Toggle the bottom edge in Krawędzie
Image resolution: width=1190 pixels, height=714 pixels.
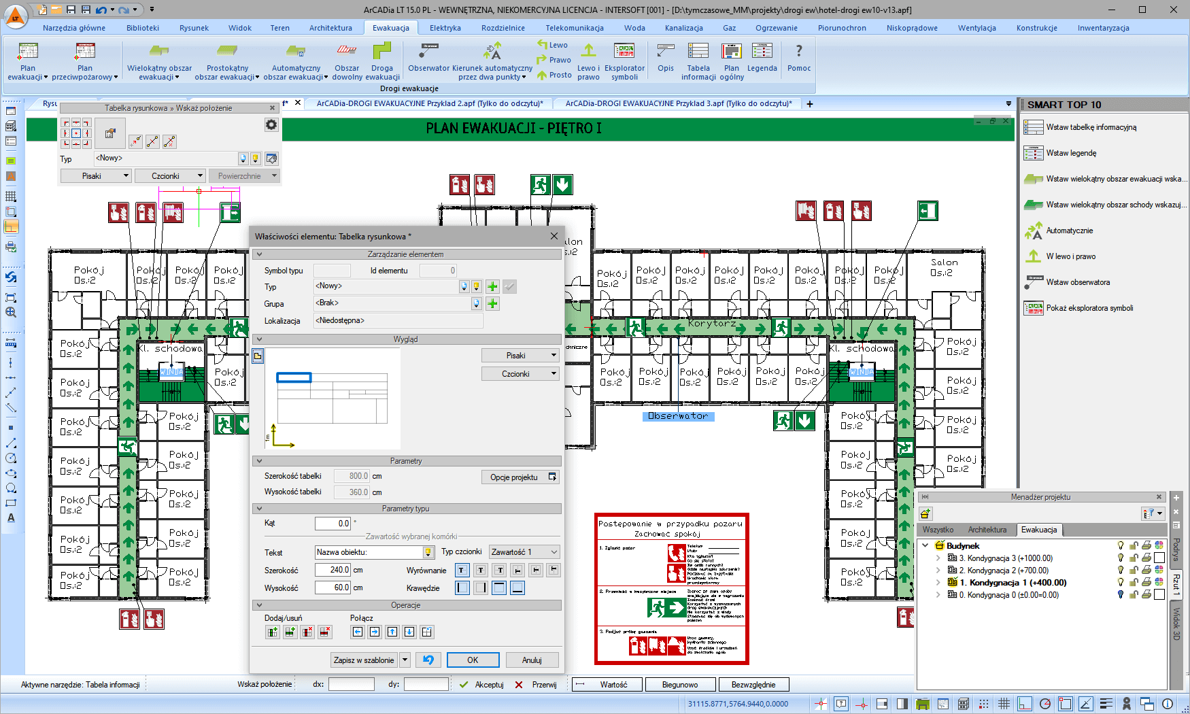click(517, 588)
